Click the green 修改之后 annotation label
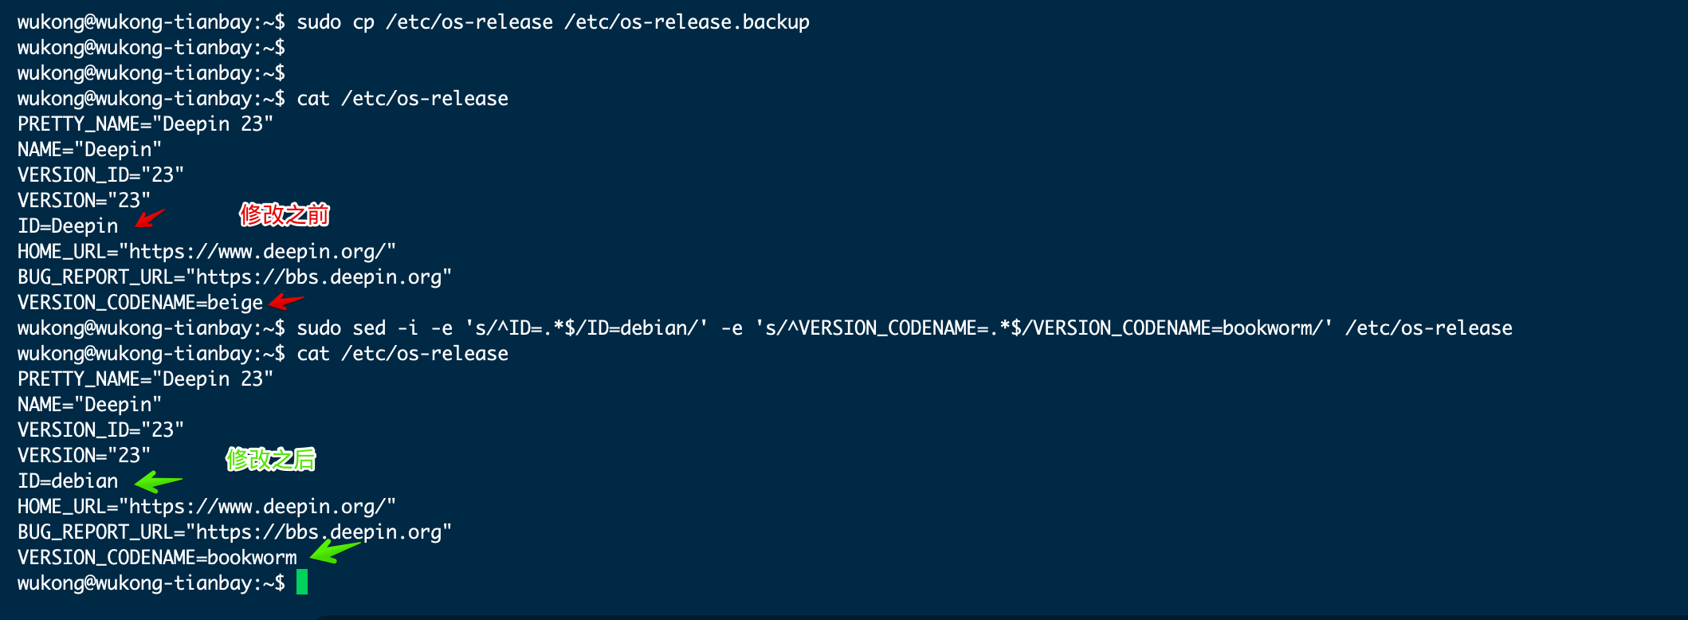1688x620 pixels. pos(271,459)
